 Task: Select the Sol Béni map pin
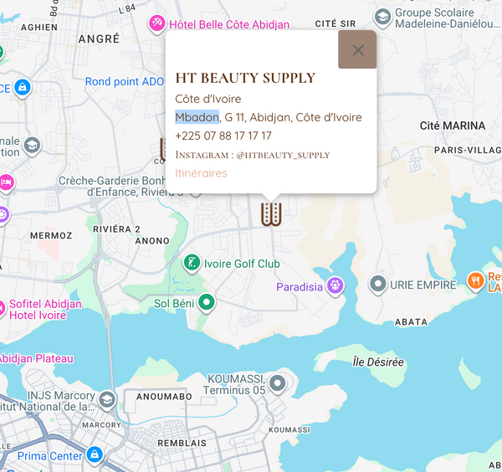207,303
